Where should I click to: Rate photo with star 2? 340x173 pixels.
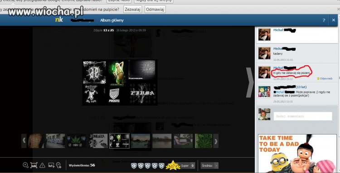pyautogui.click(x=141, y=166)
